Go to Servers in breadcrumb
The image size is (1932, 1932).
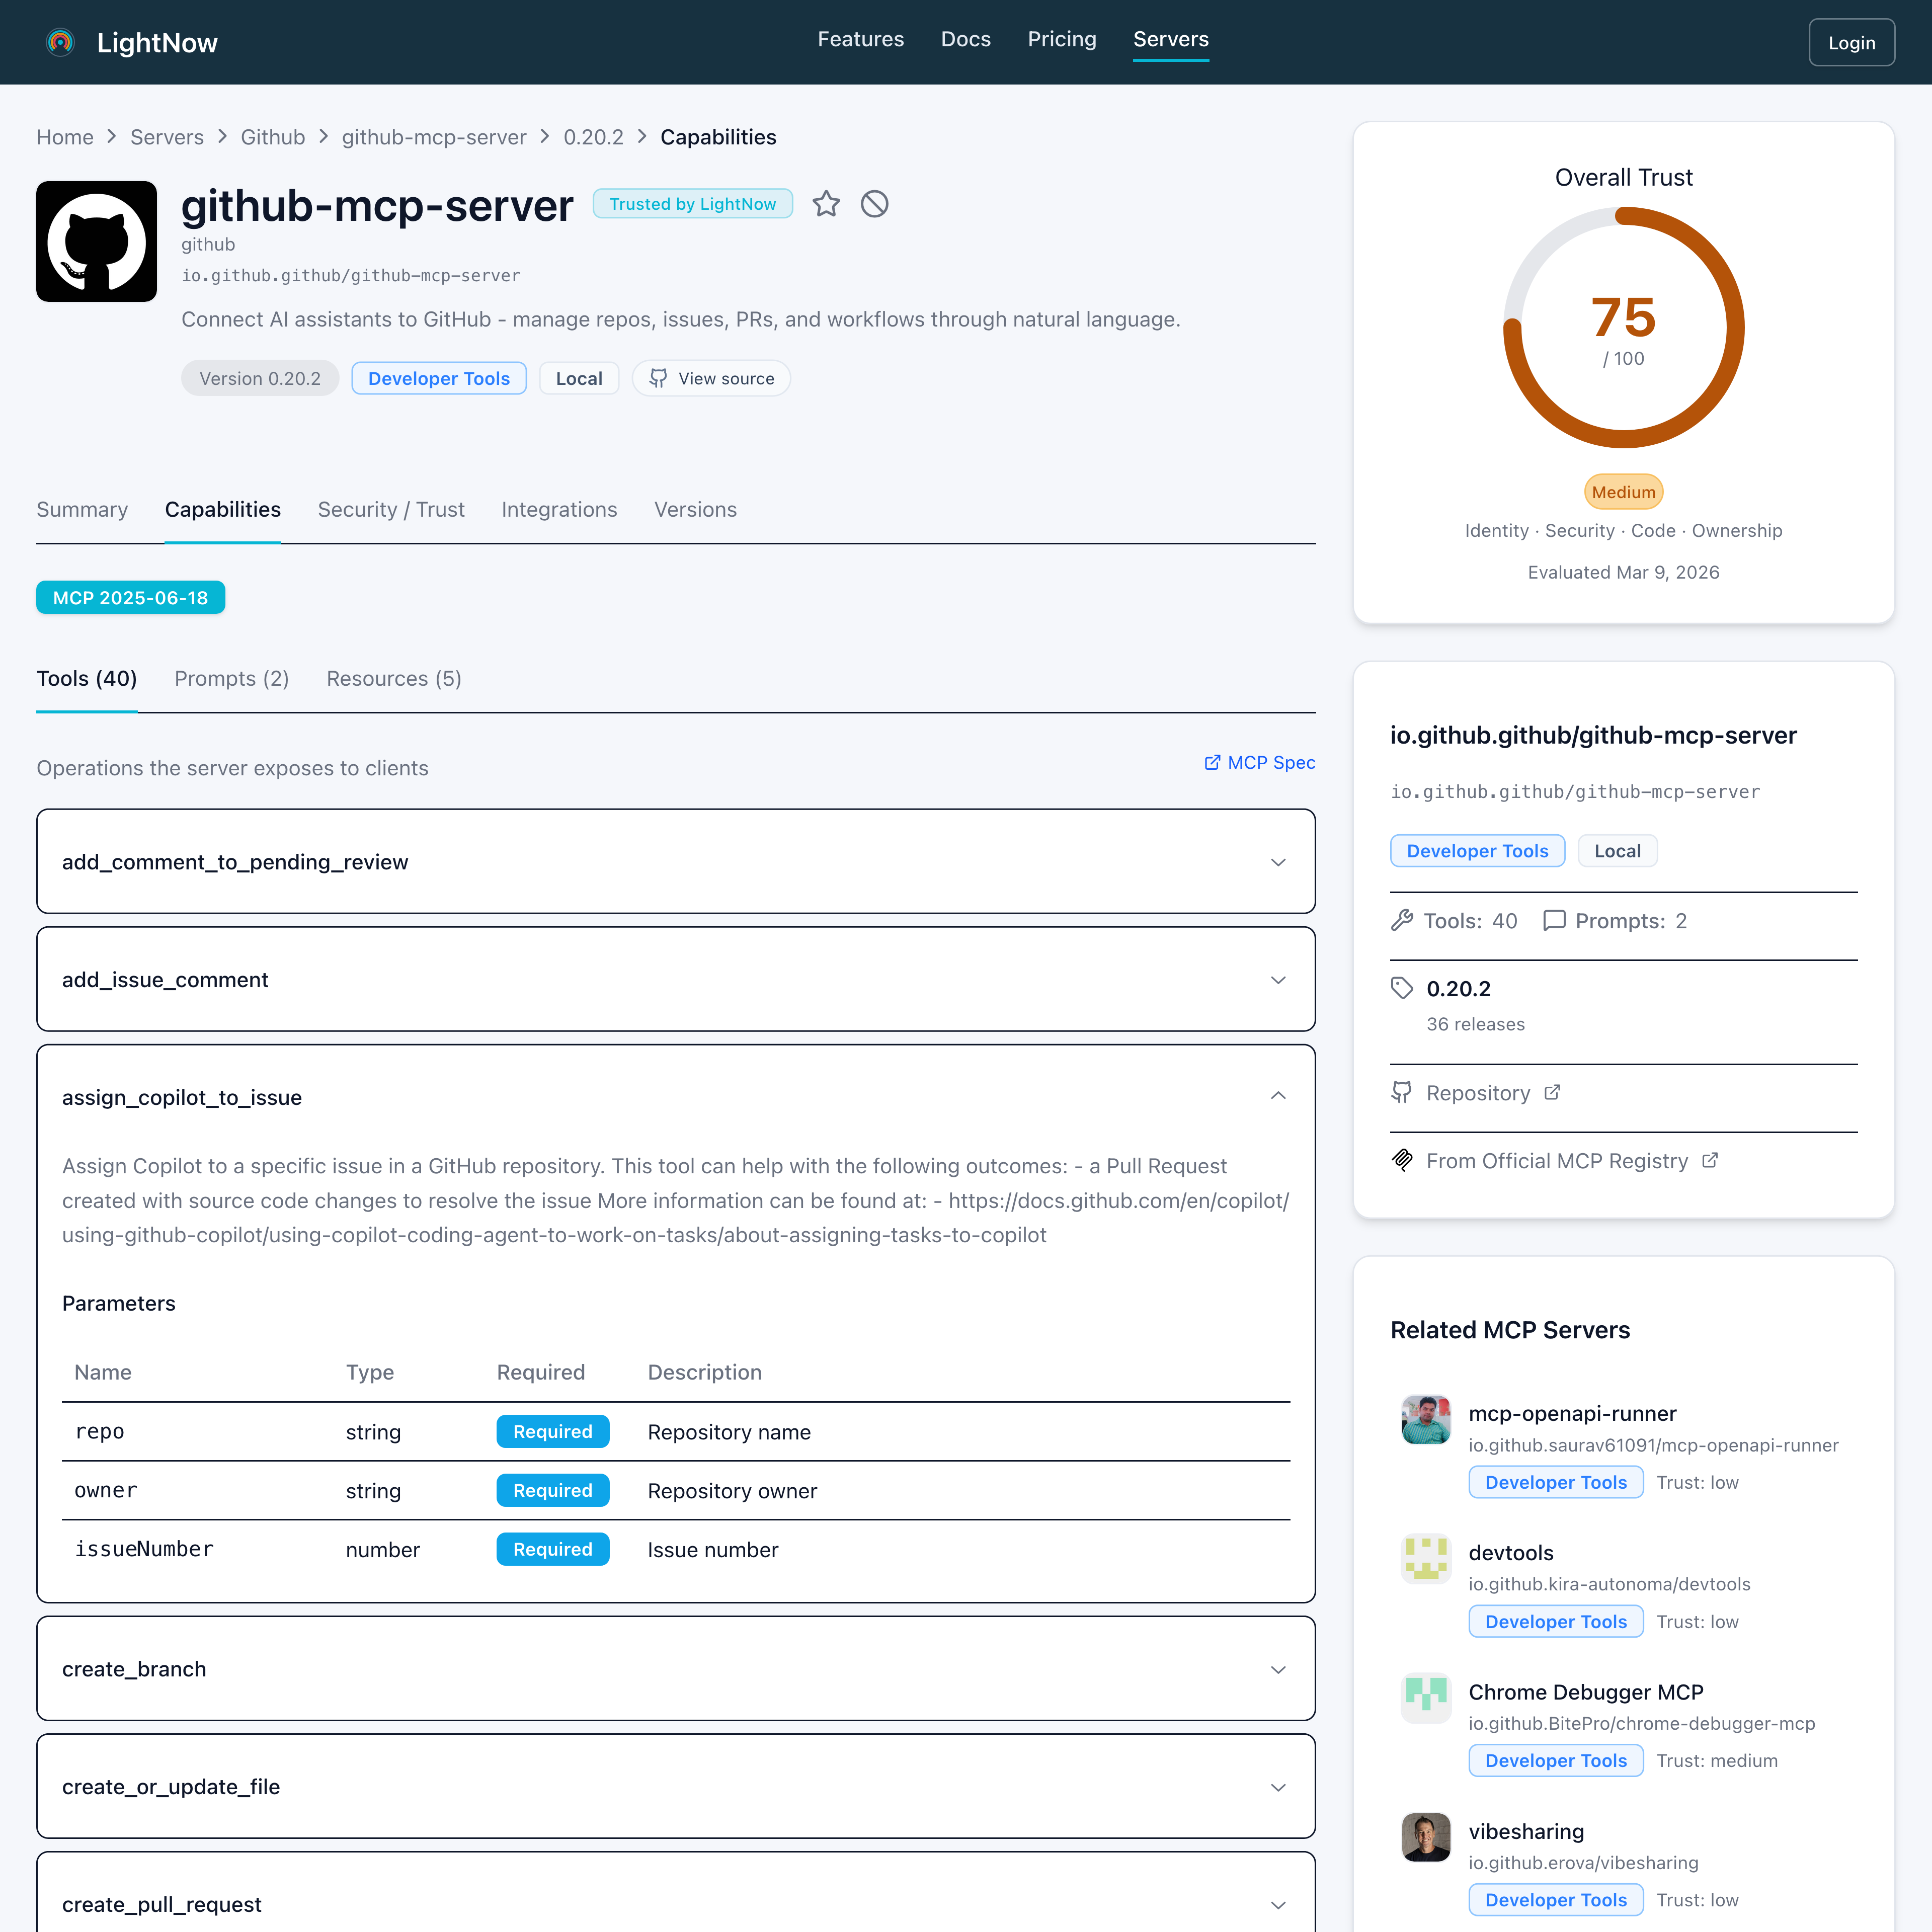(167, 137)
